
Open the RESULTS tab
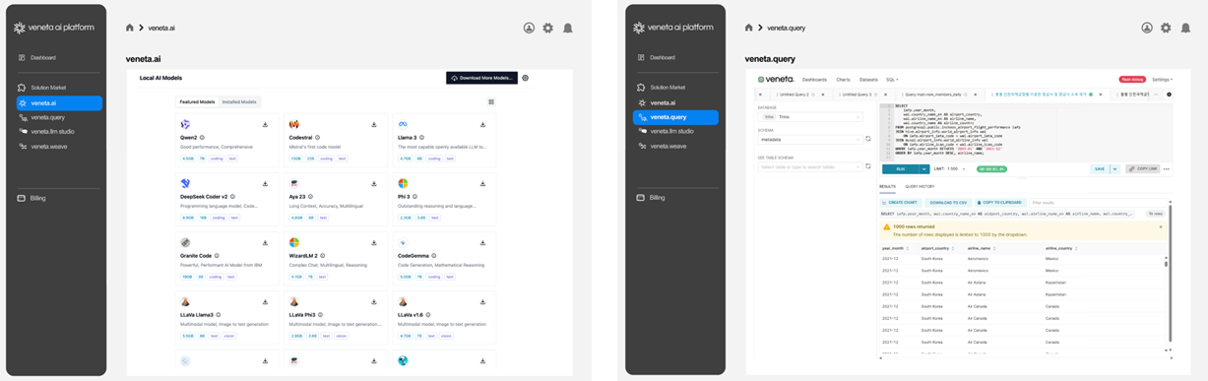coord(887,186)
